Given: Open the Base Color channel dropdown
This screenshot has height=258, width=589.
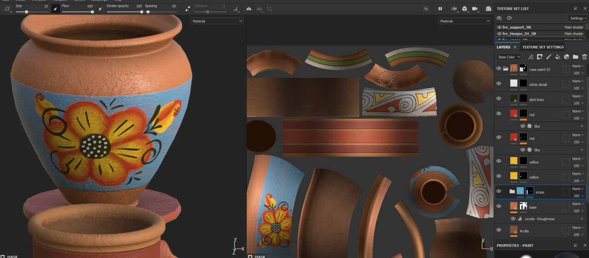Looking at the screenshot, I should (509, 57).
